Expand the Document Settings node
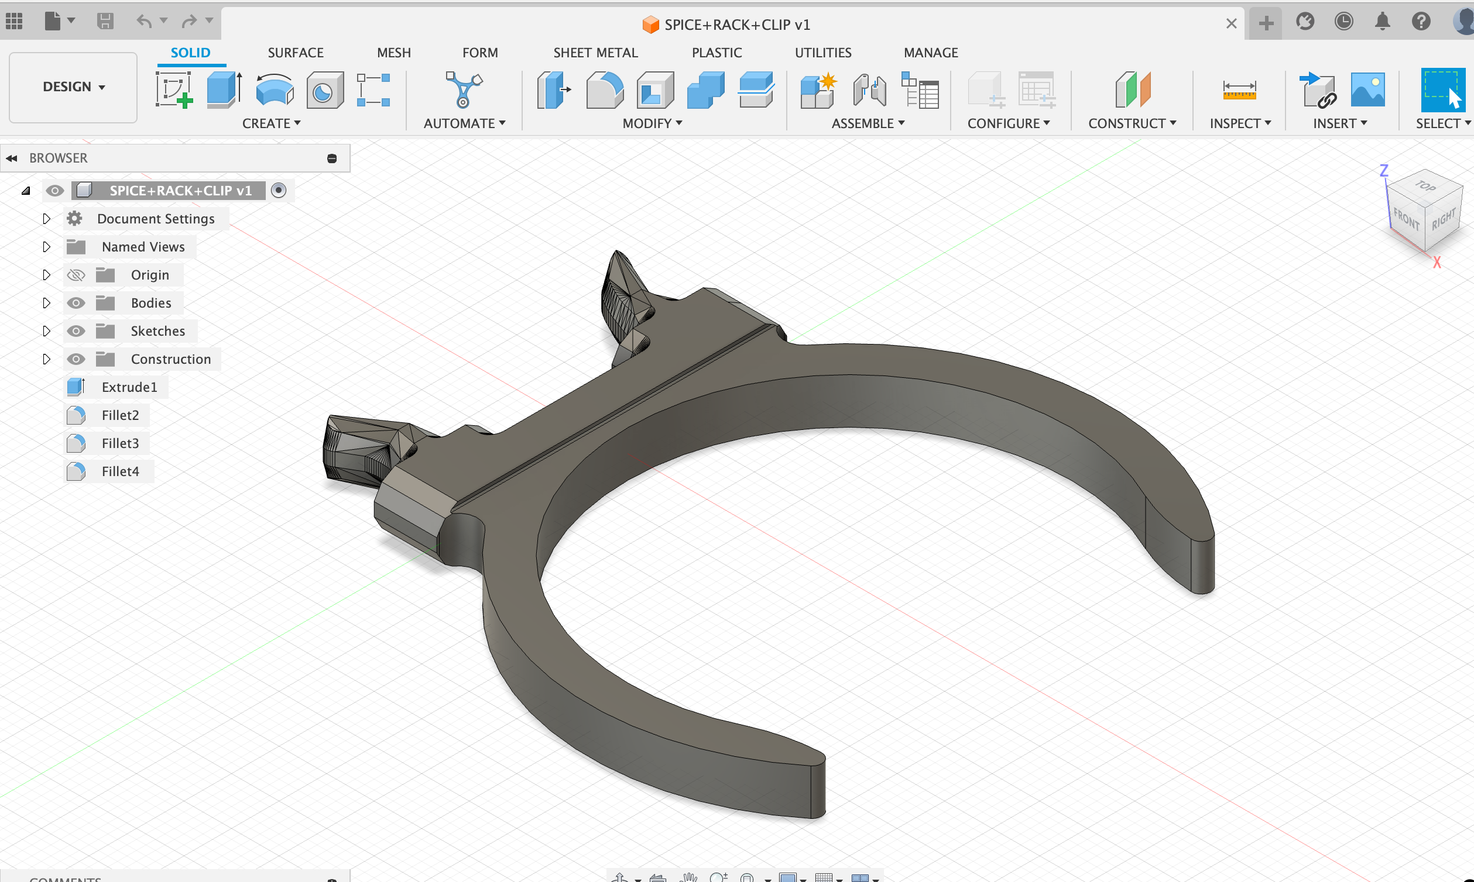This screenshot has width=1474, height=882. (46, 218)
